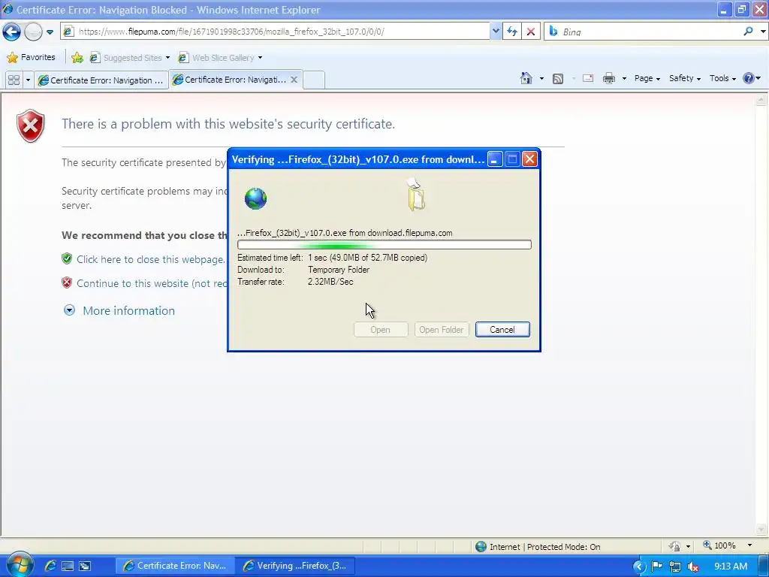Click the Quick Tabs grid icon
The height and width of the screenshot is (577, 769).
click(14, 80)
